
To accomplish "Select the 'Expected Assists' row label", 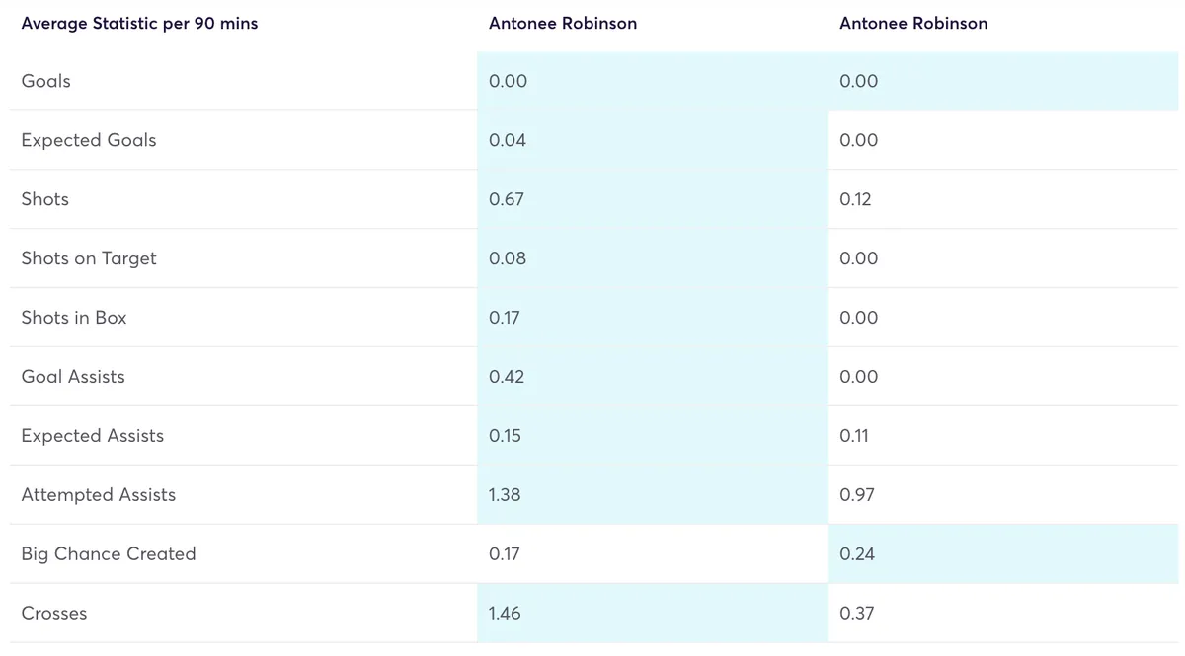I will coord(93,436).
